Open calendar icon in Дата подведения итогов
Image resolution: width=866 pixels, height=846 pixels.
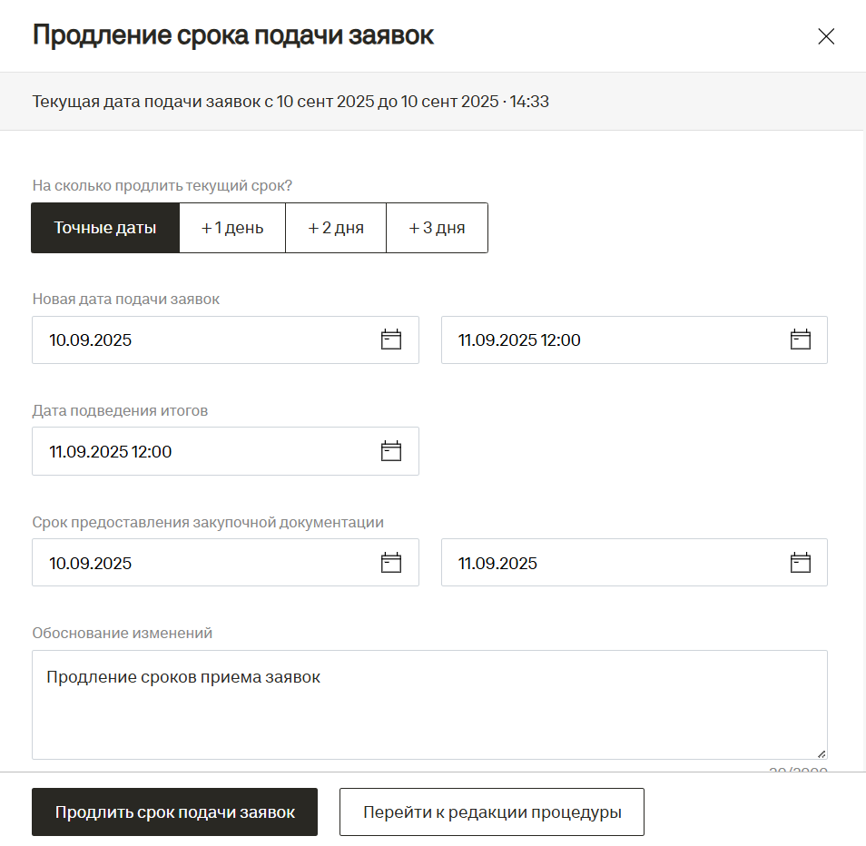pos(390,452)
